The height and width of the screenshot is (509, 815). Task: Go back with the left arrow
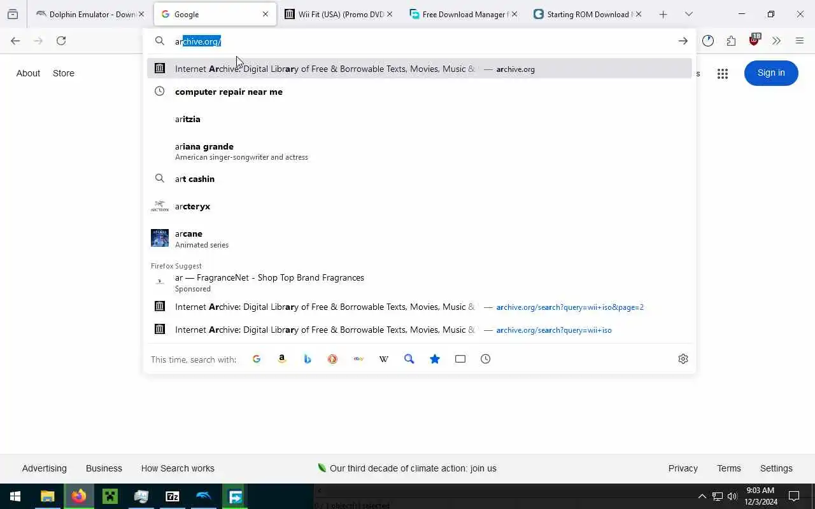(x=15, y=41)
